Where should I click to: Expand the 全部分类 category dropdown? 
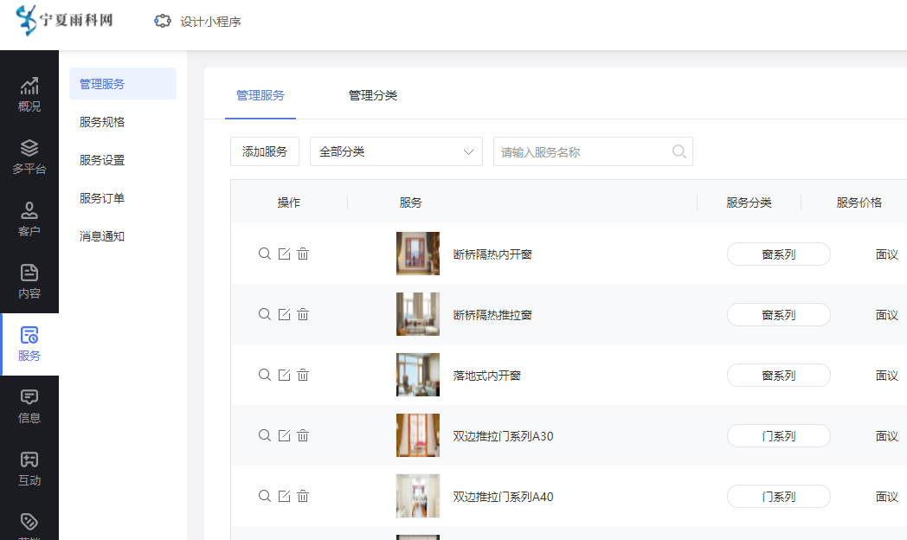click(396, 151)
